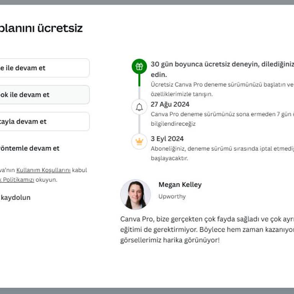294x294 pixels.
Task: Click the '3 Eyl 2024' date text
Action: click(167, 139)
